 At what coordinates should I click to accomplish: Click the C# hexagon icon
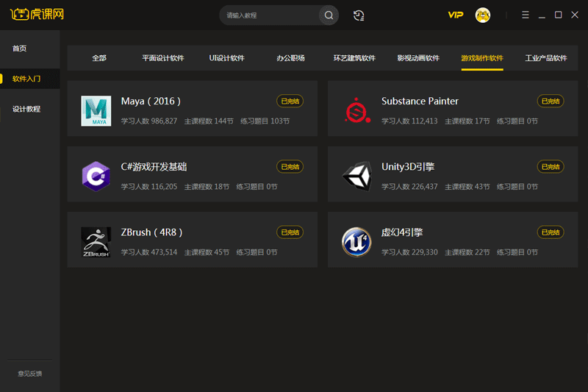click(96, 177)
